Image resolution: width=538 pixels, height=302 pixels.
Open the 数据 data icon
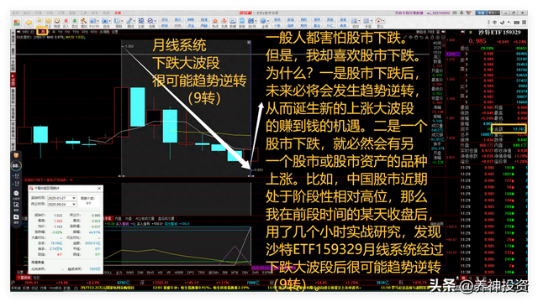233,23
